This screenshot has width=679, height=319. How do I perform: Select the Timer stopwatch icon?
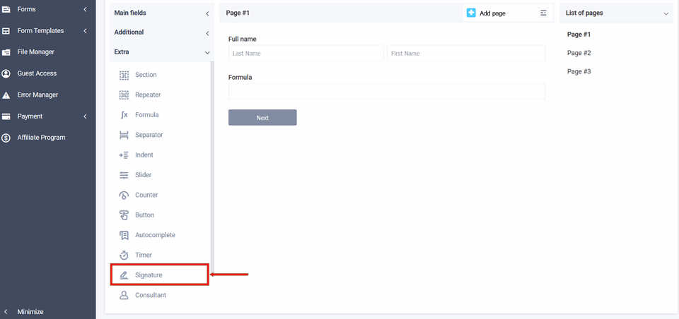[124, 255]
